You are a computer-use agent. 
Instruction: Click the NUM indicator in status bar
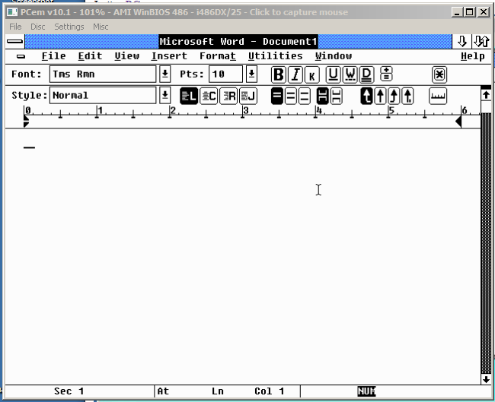point(366,391)
